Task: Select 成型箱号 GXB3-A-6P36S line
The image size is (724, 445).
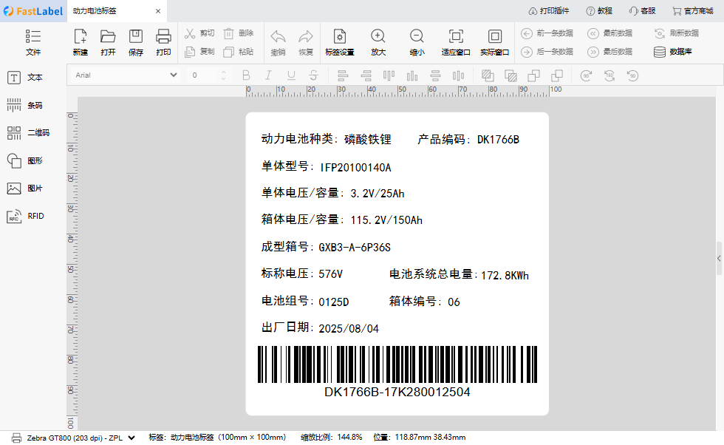Action: pyautogui.click(x=326, y=247)
